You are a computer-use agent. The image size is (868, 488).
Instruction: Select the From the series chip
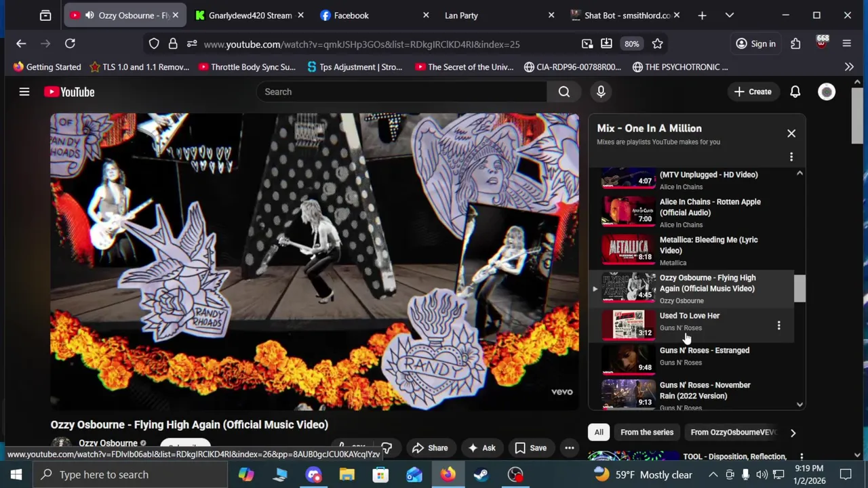point(647,432)
